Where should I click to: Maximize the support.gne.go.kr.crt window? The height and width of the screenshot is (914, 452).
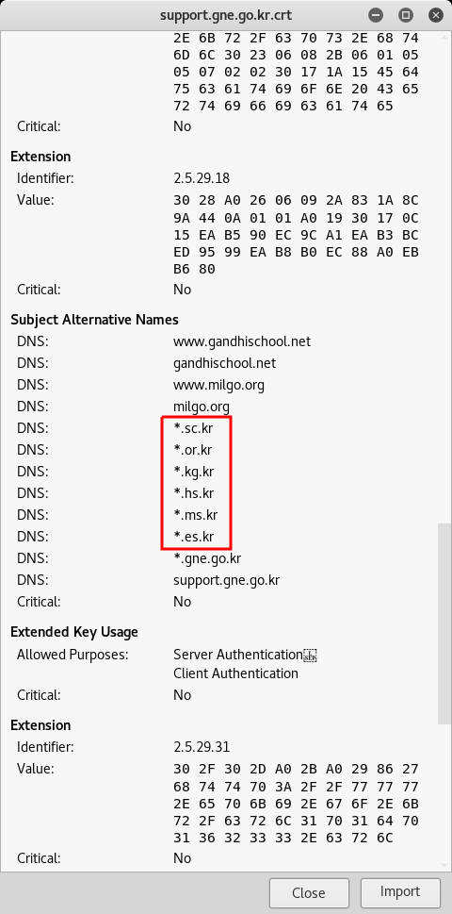[406, 15]
